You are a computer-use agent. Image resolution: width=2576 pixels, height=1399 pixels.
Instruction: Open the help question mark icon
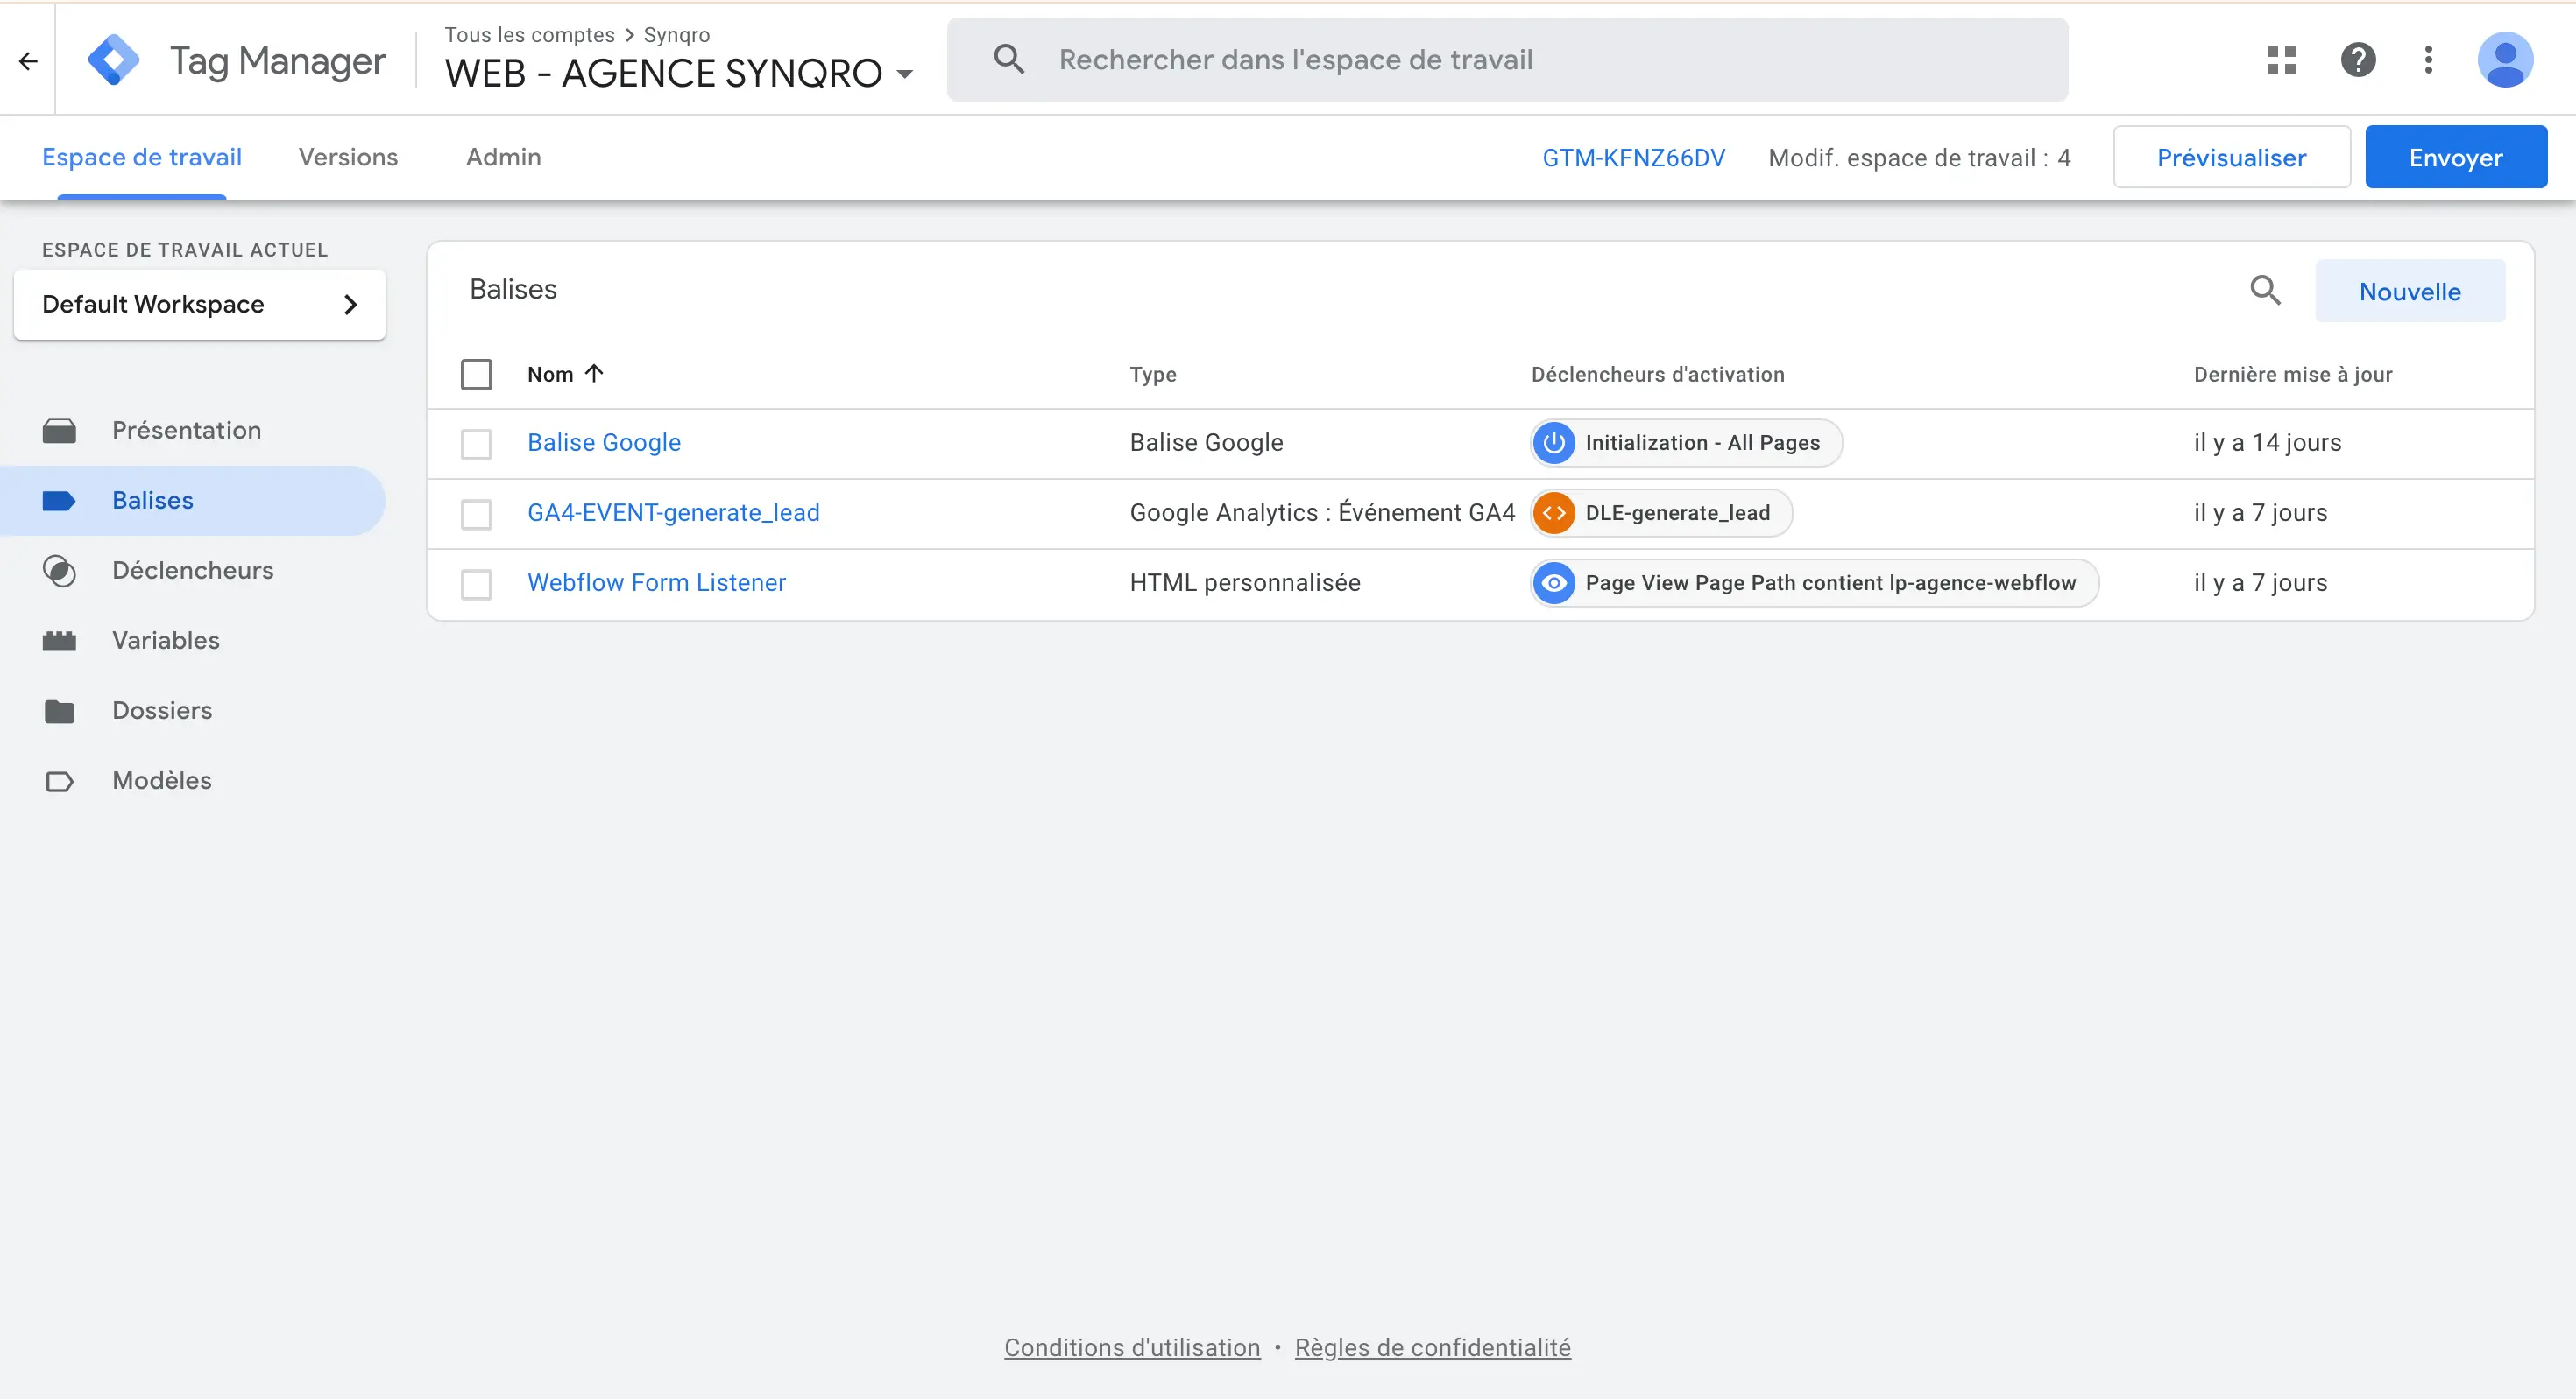click(2358, 60)
